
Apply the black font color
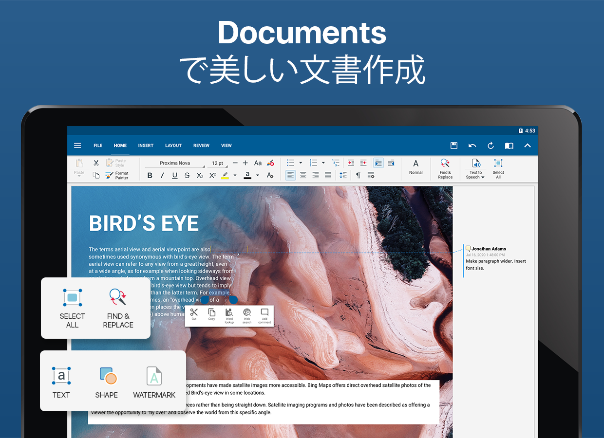247,175
